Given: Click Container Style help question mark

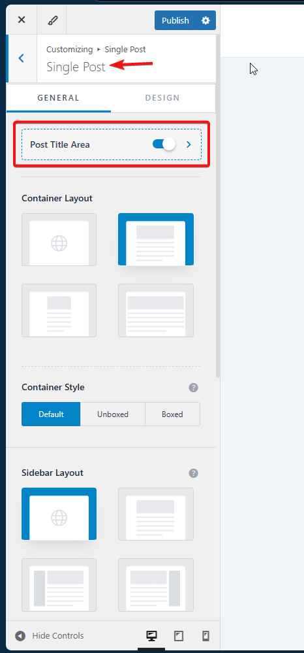Looking at the screenshot, I should click(193, 388).
